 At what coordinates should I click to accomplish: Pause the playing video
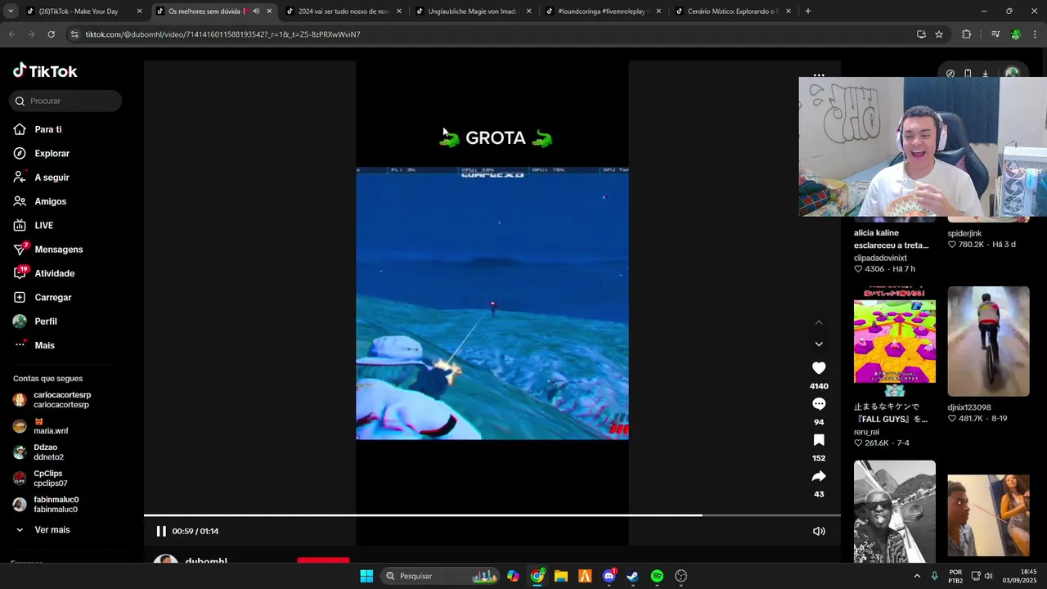point(161,531)
